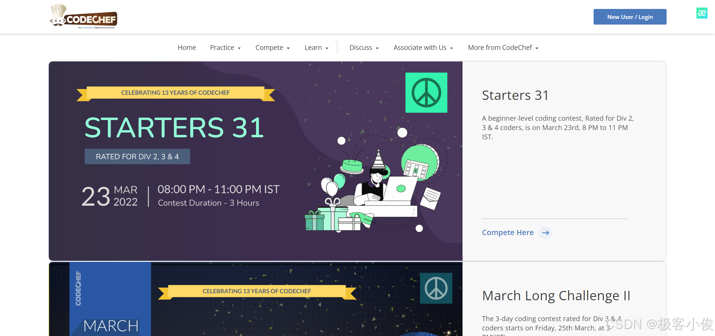Open the Practice menu

point(225,48)
